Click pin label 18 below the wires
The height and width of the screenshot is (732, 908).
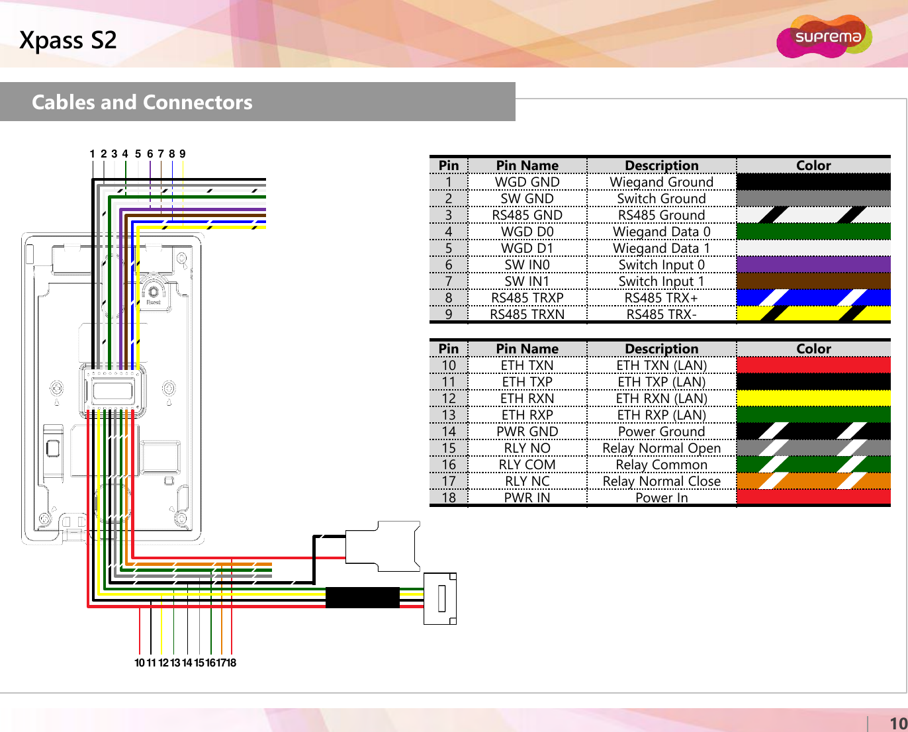click(231, 663)
